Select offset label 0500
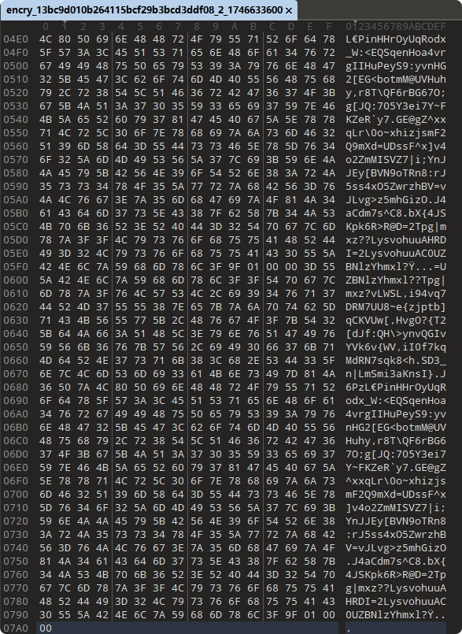 [16, 66]
